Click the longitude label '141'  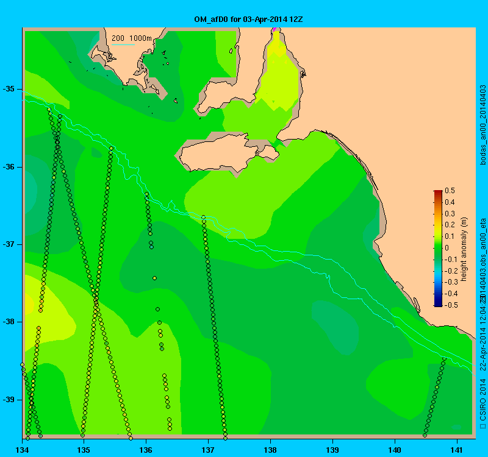[x=457, y=449]
